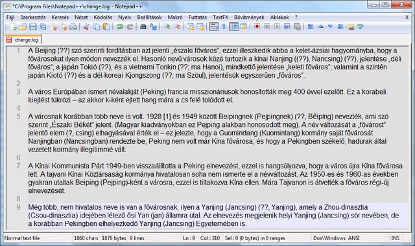Open the Makró menu
The image size is (415, 246).
coord(175,17)
